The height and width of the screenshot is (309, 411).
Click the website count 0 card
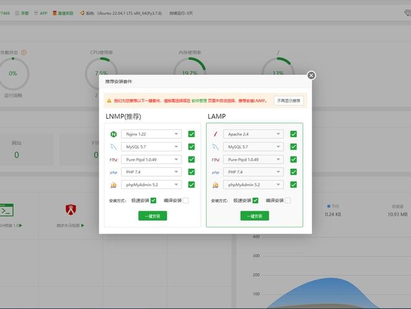[x=17, y=149]
